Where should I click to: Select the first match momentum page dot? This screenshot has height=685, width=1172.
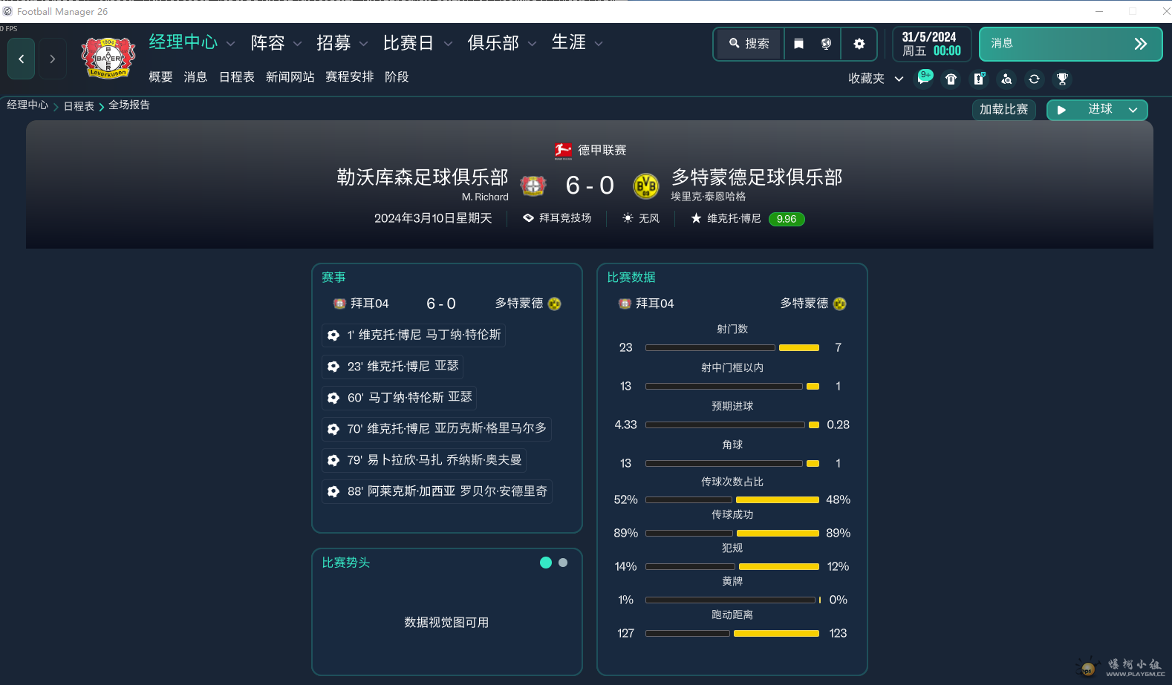(546, 563)
